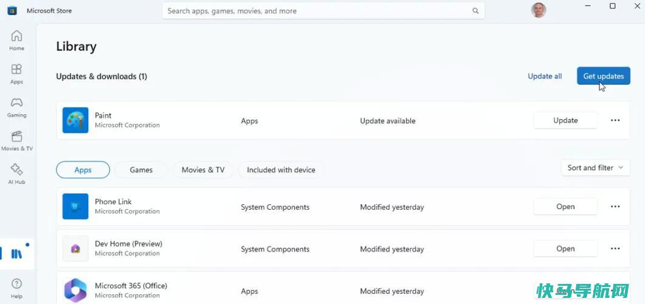Open more options for Dev Home (Preview)
645x304 pixels.
click(615, 249)
